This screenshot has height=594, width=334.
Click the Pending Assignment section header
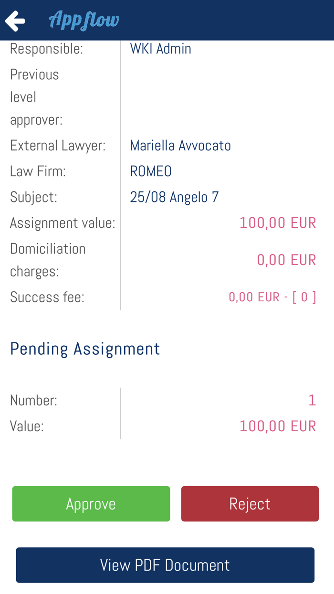(x=85, y=349)
